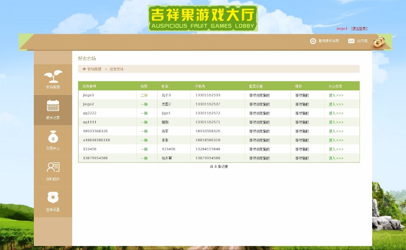Image resolution: width=406 pixels, height=250 pixels.
Task: Select the jiege2 account cell
Action: click(88, 104)
